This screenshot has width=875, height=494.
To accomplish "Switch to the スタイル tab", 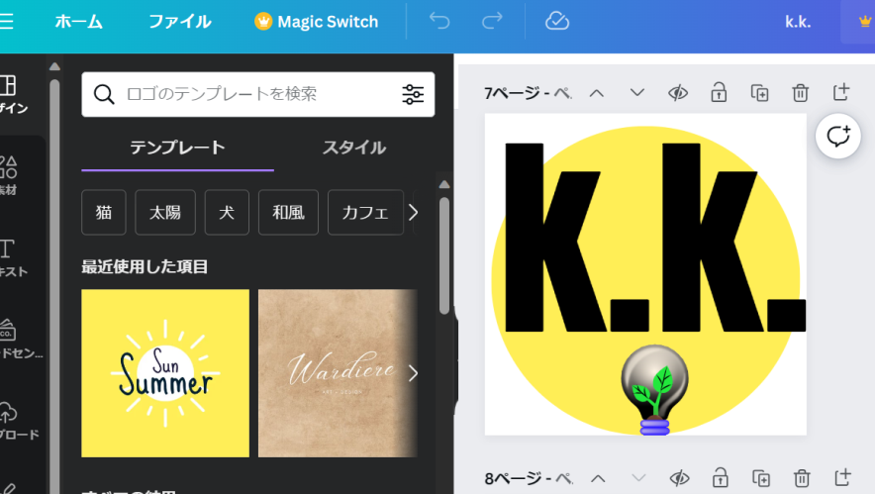I will coord(353,148).
